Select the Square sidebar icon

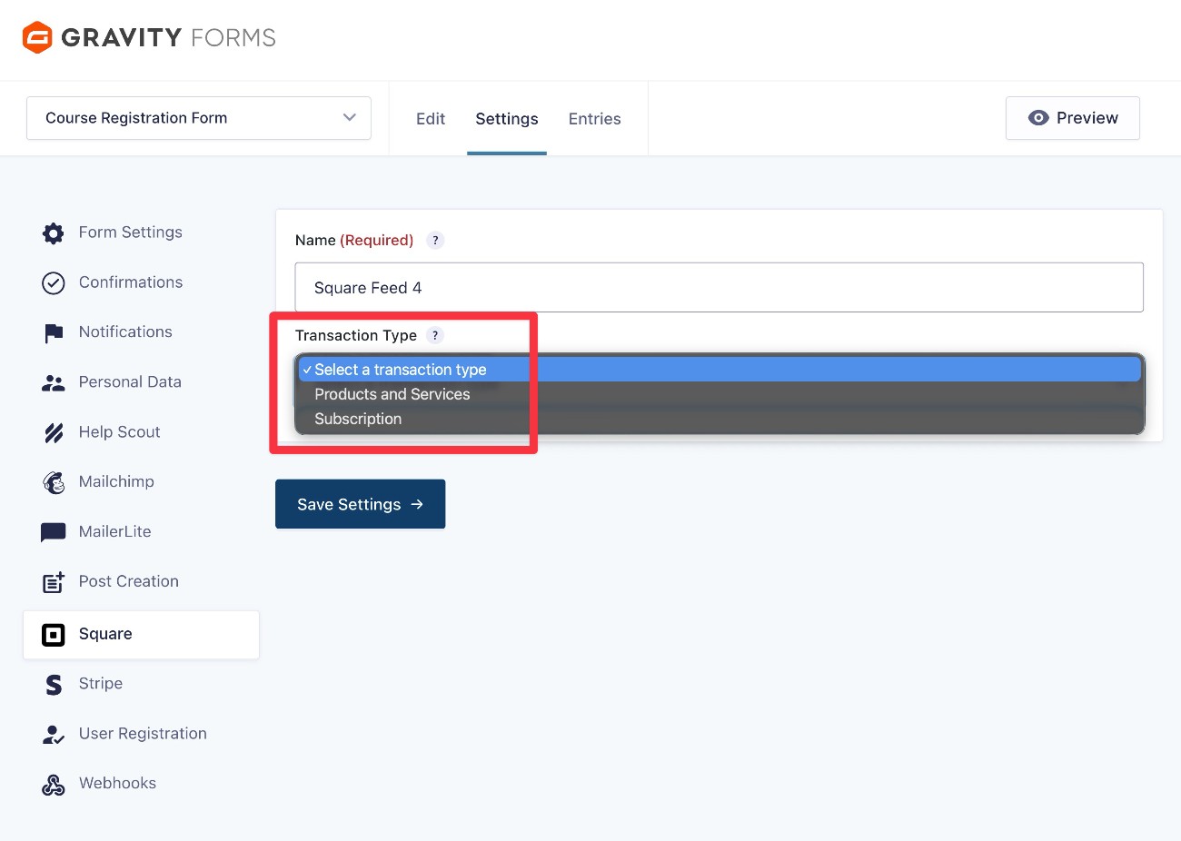point(53,635)
